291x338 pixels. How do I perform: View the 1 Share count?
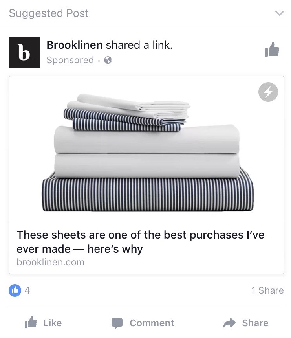coord(267,290)
